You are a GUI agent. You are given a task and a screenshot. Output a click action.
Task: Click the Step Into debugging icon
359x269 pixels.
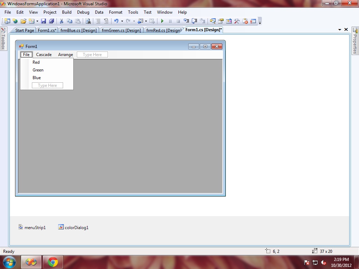point(187,21)
